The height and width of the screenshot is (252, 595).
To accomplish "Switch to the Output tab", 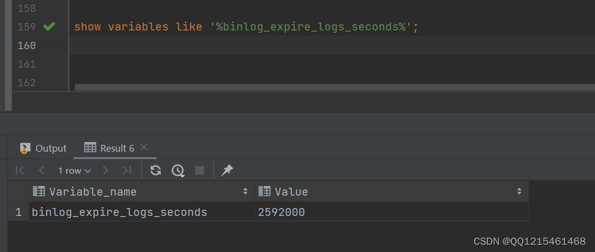I will pos(43,148).
